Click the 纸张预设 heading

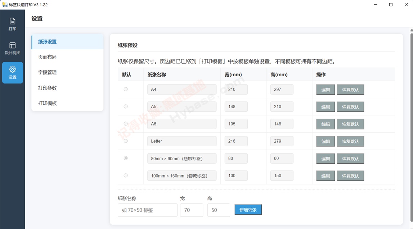[128, 45]
